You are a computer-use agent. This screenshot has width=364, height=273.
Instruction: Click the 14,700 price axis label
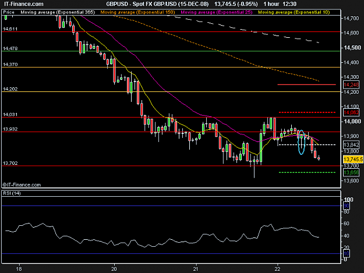pyautogui.click(x=351, y=18)
